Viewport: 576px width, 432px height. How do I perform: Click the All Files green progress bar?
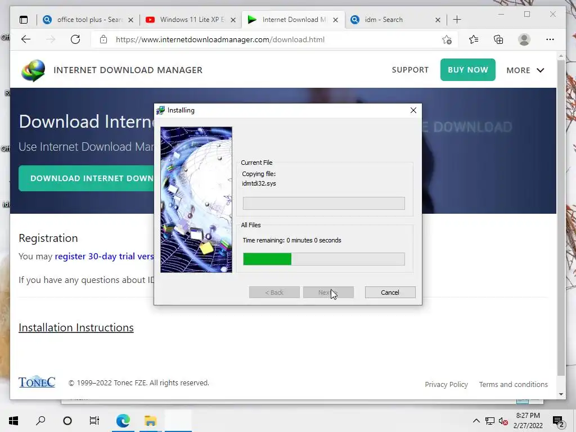[x=323, y=259]
